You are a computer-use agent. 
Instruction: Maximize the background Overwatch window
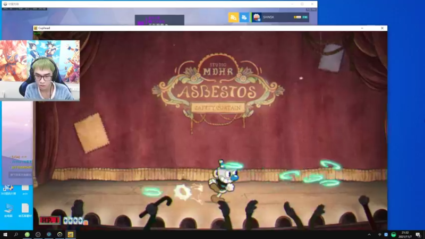click(x=302, y=4)
